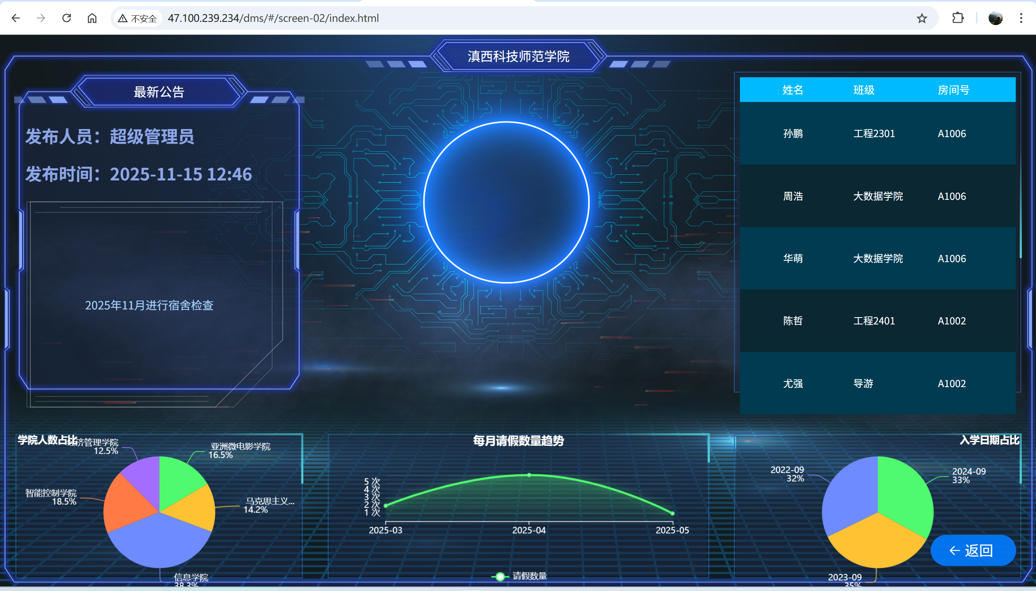The image size is (1036, 591).
Task: Click the 2025-04 line chart point
Action: pos(529,475)
